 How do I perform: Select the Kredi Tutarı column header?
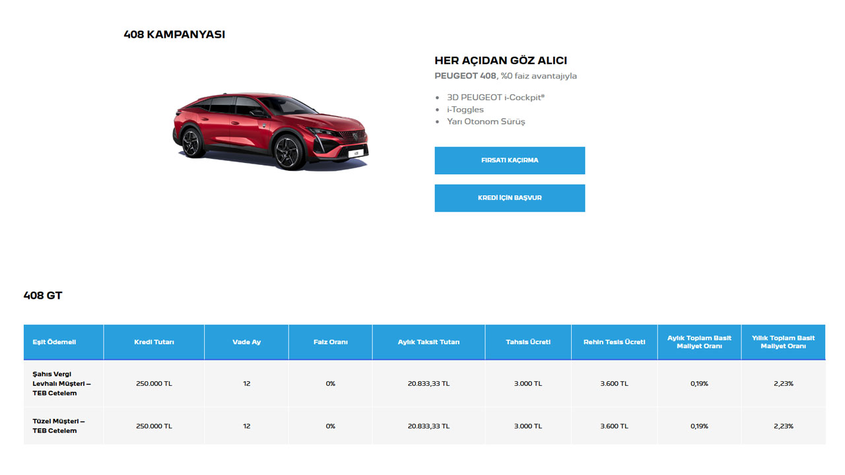154,342
